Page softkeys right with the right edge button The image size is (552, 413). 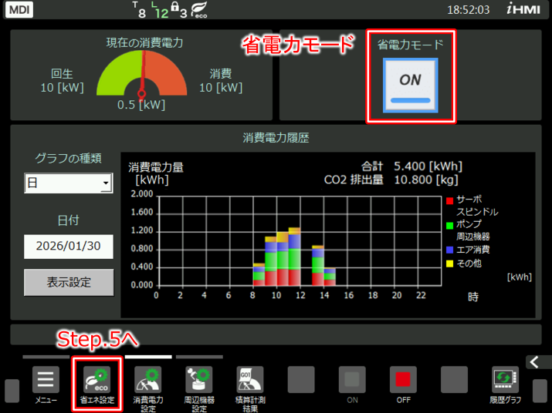[x=540, y=391]
